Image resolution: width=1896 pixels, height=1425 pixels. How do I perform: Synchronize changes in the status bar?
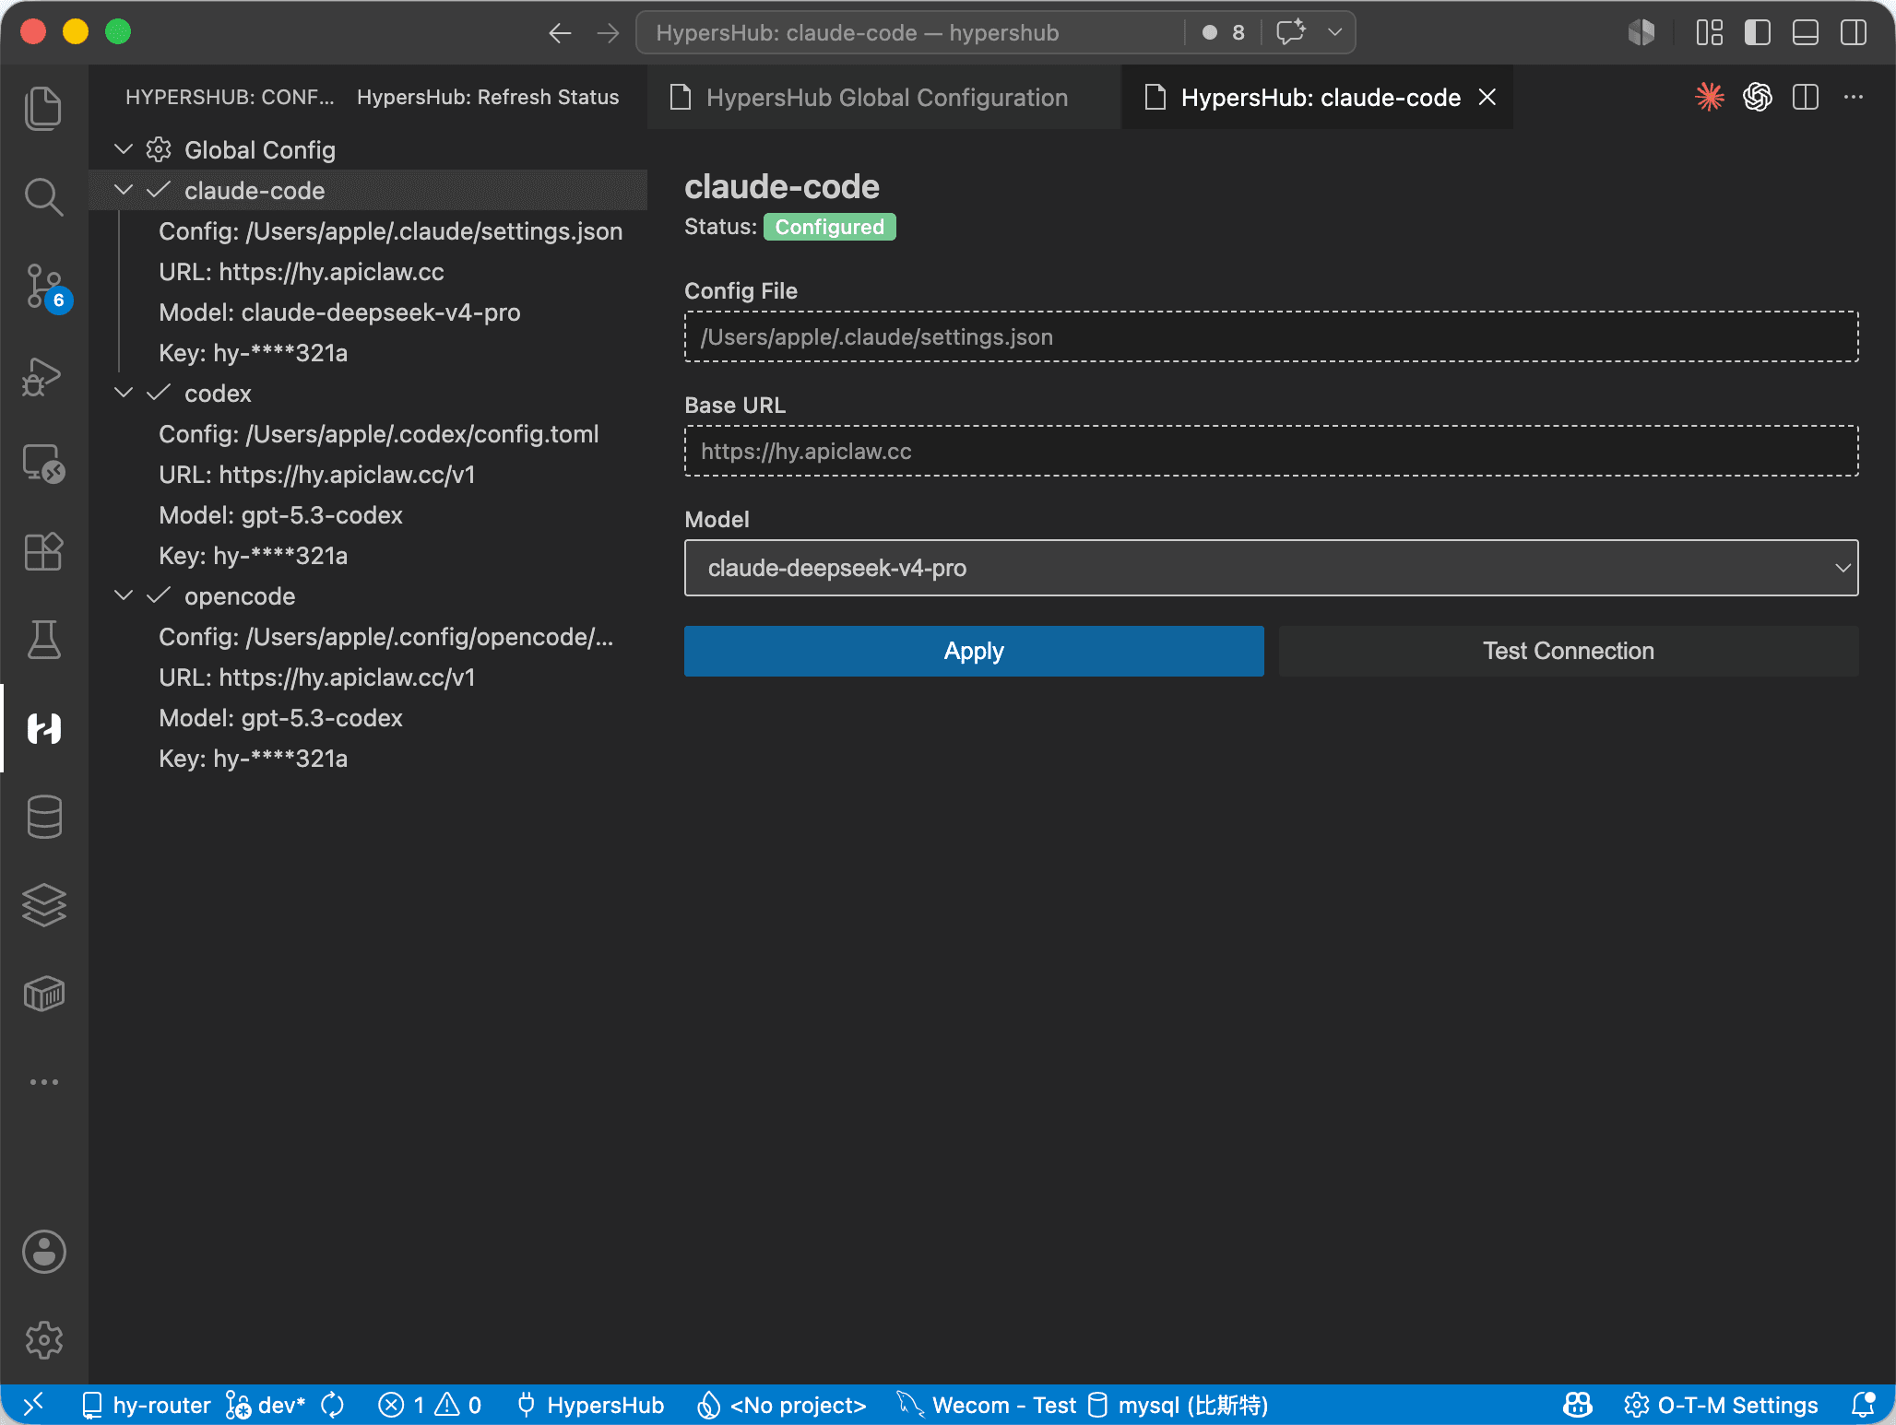tap(332, 1405)
